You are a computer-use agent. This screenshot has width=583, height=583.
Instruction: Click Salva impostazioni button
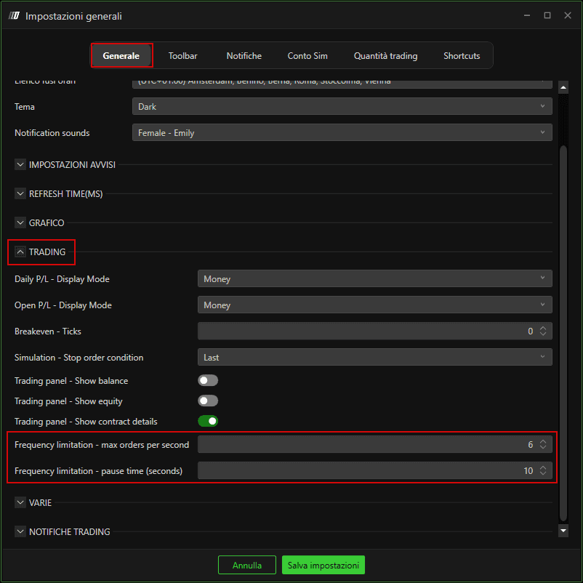coord(323,565)
